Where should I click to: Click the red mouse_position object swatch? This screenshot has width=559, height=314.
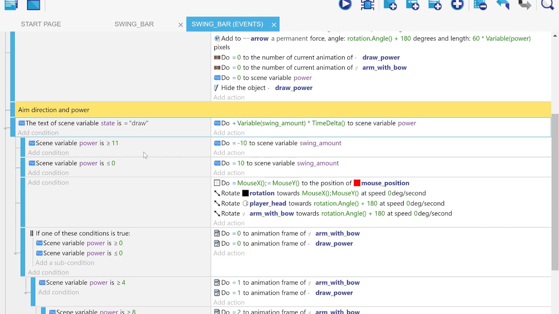357,183
